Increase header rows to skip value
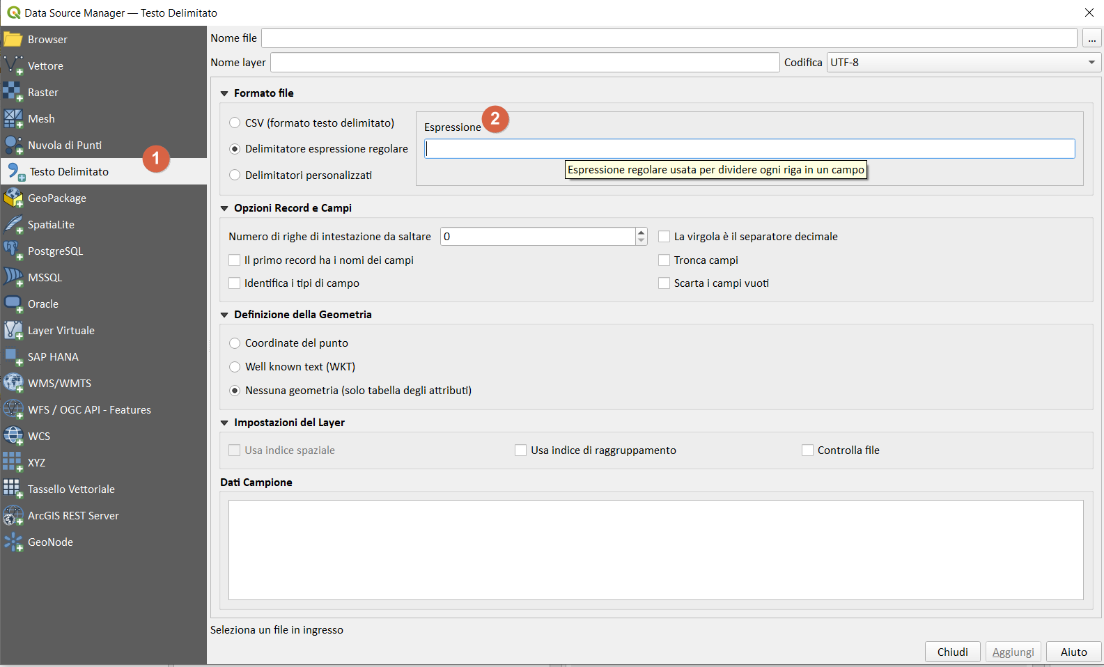The width and height of the screenshot is (1104, 667). [642, 233]
